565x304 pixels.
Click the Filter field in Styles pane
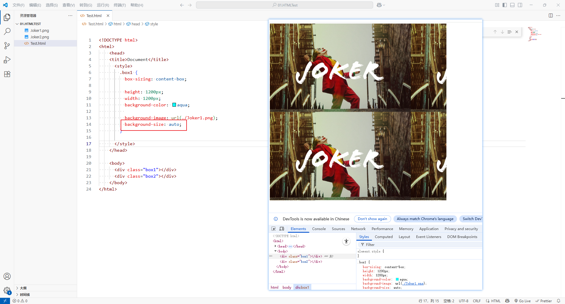click(419, 245)
